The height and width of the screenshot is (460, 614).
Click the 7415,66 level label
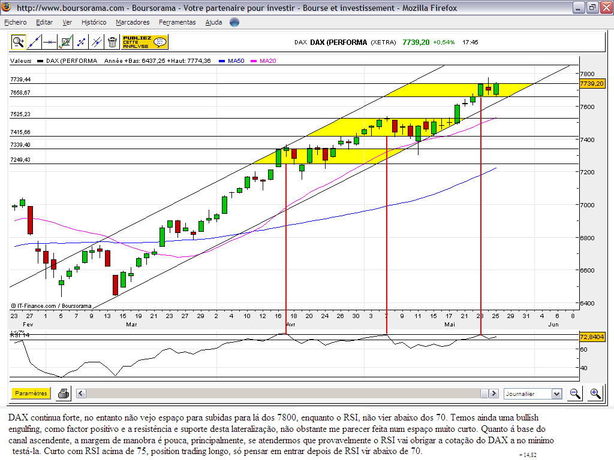point(20,132)
